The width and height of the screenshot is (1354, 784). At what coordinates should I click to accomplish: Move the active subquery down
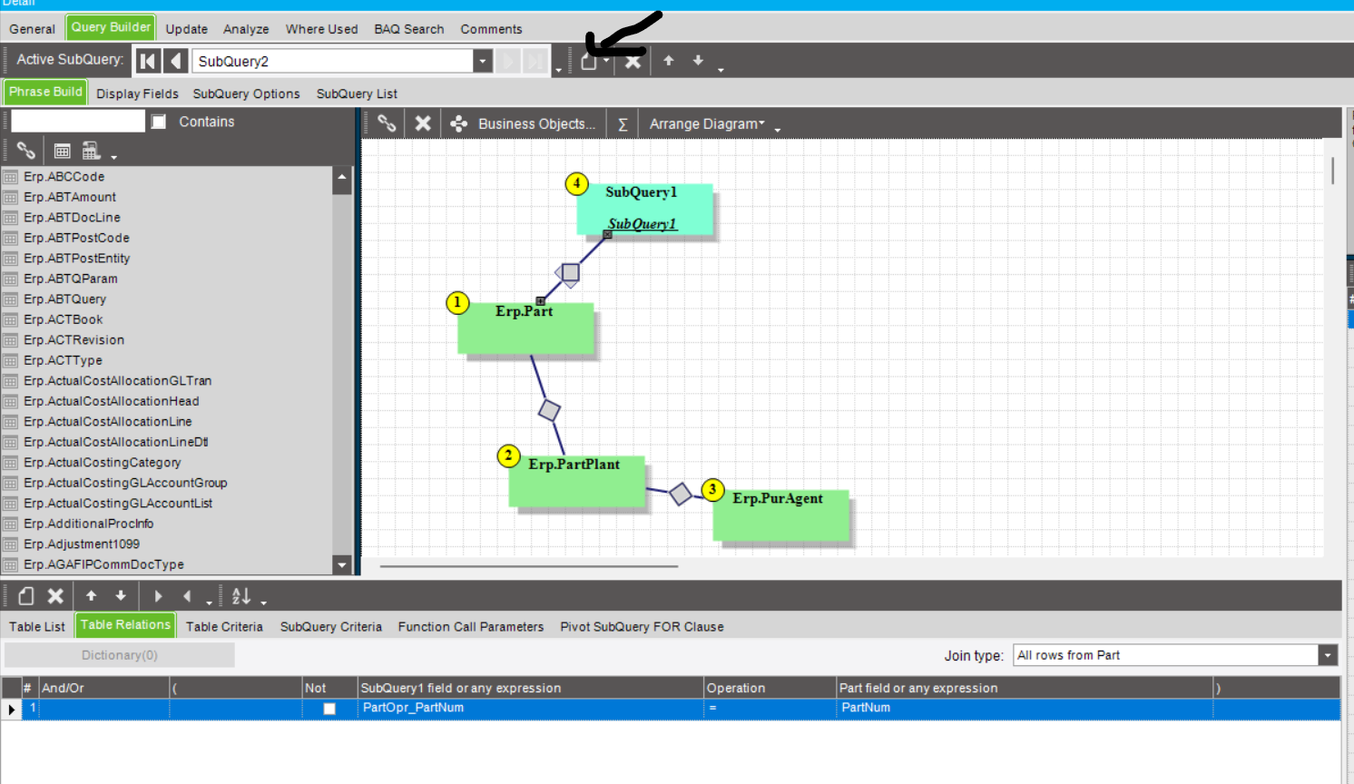tap(698, 61)
